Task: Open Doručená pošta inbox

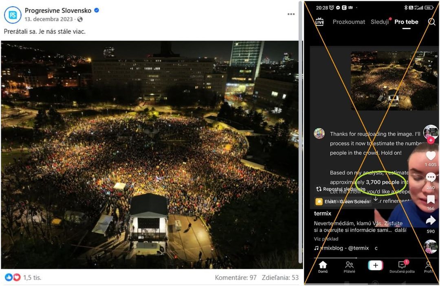Action: click(x=402, y=267)
